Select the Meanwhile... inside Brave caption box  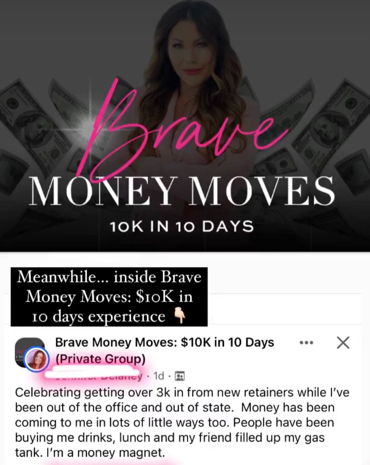[109, 297]
